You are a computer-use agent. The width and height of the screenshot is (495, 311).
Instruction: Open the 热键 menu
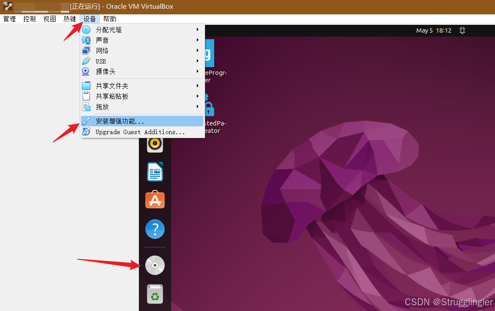[x=70, y=19]
